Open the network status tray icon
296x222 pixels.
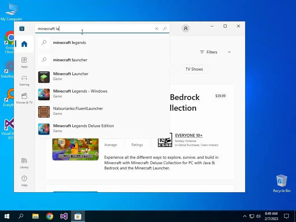click(x=252, y=216)
